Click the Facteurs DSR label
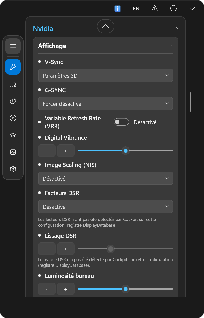This screenshot has width=204, height=318. [x=62, y=193]
